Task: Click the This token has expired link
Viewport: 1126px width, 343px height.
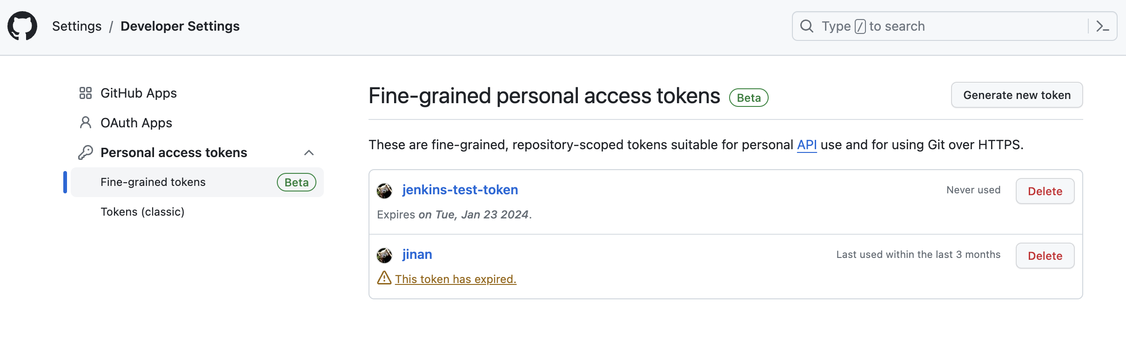Action: (455, 279)
